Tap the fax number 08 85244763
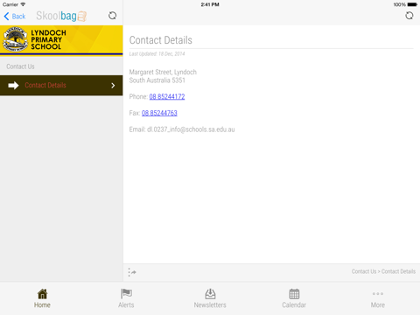Screen dimensions: 420x315 pyautogui.click(x=159, y=113)
